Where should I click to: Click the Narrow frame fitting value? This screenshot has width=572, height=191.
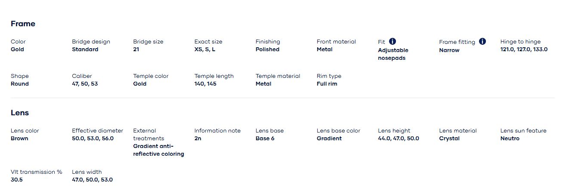(x=449, y=50)
